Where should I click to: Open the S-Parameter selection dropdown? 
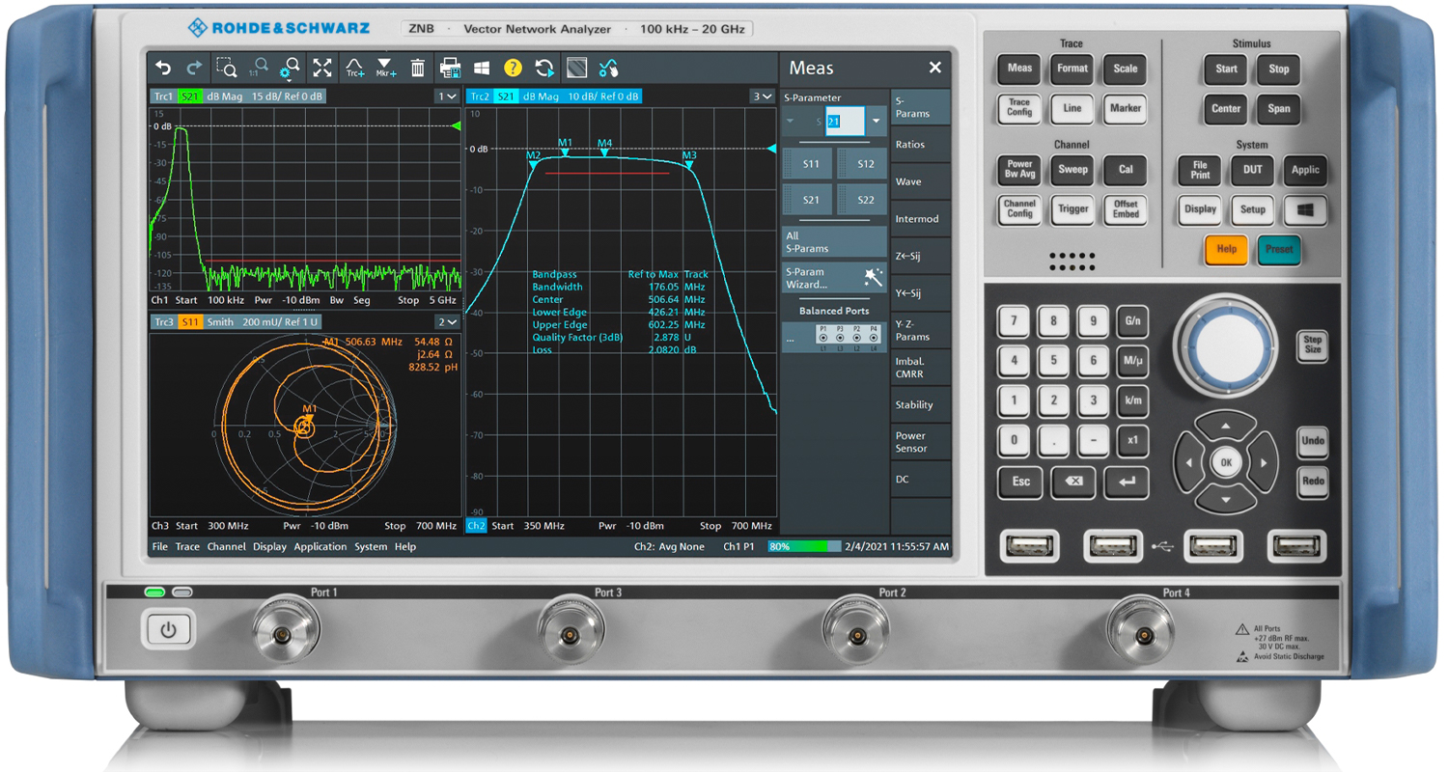(x=875, y=120)
